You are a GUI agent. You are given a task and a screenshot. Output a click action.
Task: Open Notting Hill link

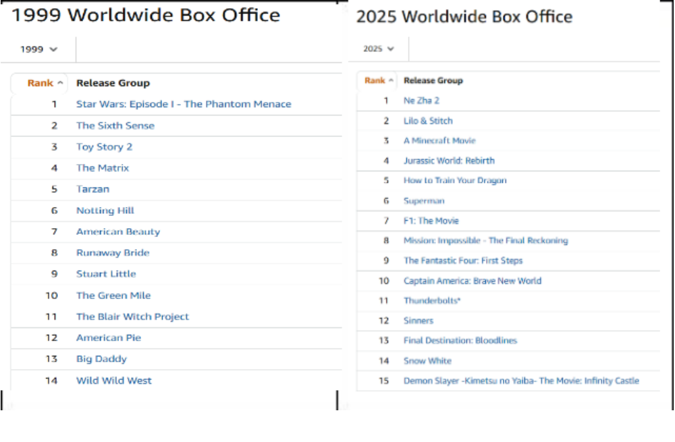pyautogui.click(x=105, y=211)
